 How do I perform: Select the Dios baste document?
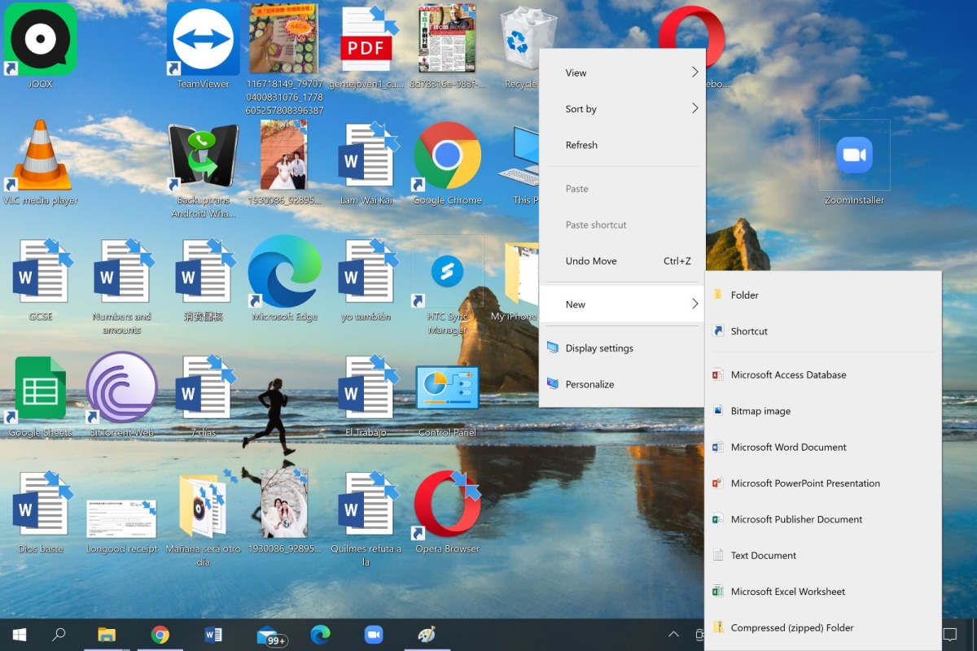(x=41, y=512)
